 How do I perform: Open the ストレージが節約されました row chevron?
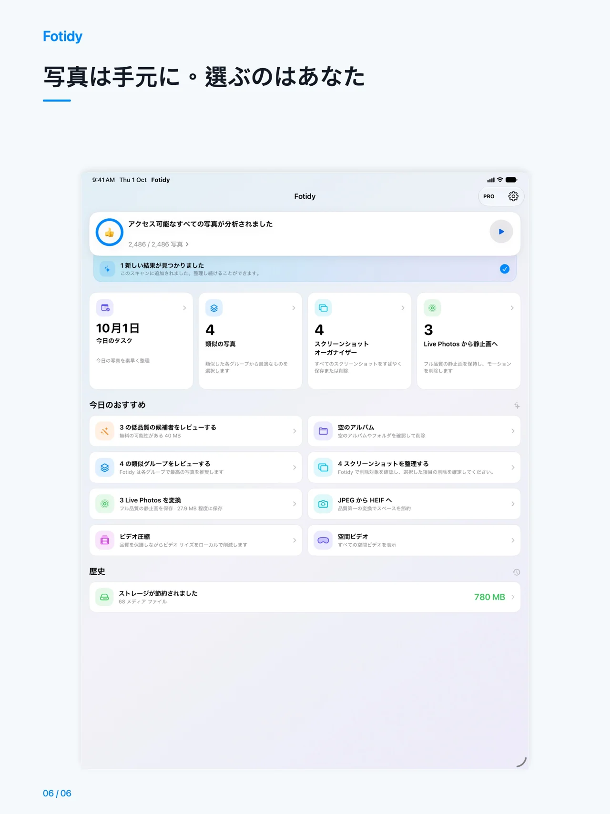[x=513, y=597]
